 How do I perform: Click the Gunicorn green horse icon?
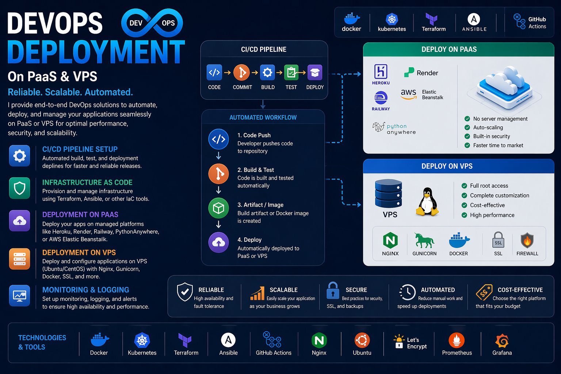click(424, 240)
